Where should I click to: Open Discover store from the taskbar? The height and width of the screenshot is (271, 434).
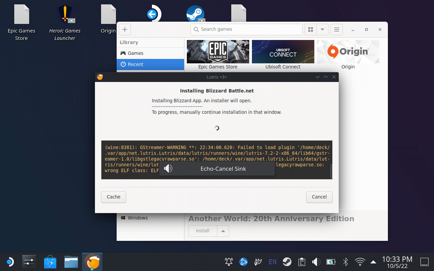[x=50, y=262]
